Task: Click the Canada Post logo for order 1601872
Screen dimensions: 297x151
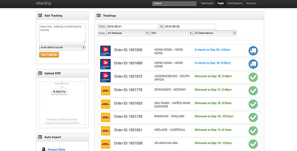Action: [105, 77]
